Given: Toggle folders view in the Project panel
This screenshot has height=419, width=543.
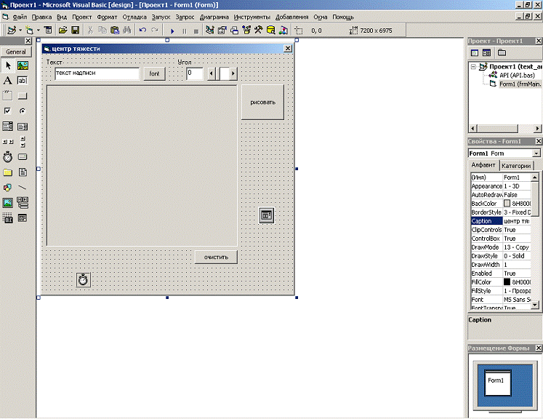Looking at the screenshot, I should pos(502,53).
